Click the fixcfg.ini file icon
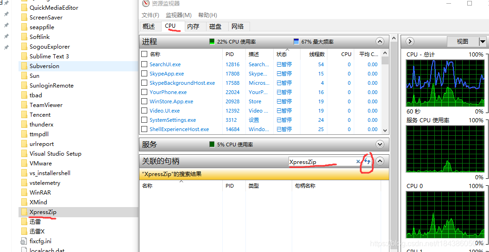 click(24, 241)
